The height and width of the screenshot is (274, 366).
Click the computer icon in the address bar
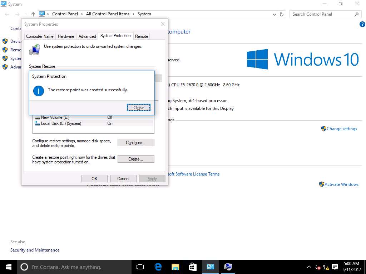[x=42, y=14]
